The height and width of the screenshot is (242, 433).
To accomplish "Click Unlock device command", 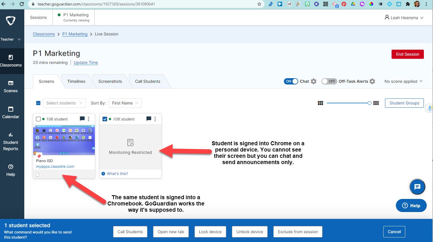I will point(250,232).
